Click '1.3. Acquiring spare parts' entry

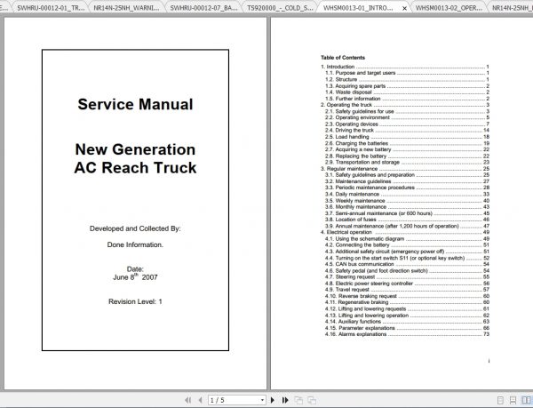(x=407, y=85)
